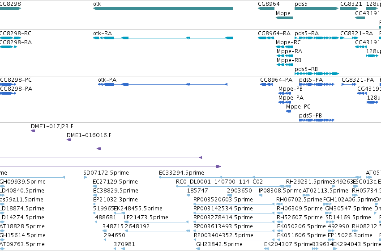Select the EP15026.3prime EST label

350,236
